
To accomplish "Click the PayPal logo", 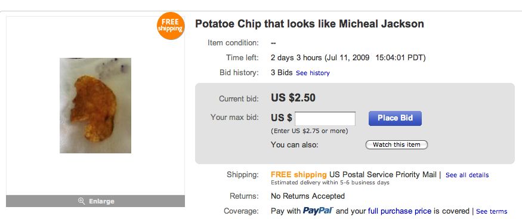I will [x=318, y=211].
